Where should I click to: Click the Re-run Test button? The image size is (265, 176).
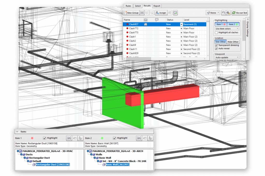tap(240, 13)
